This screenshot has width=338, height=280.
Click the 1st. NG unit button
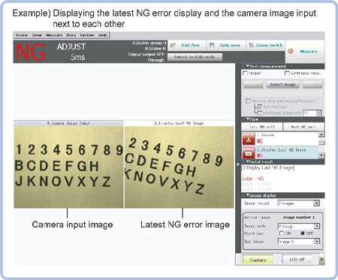pos(262,127)
